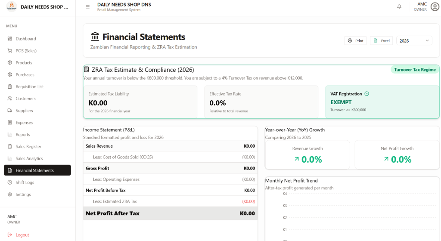Click the Customers people icon
Viewport: 441px width, 241px height.
click(x=10, y=99)
